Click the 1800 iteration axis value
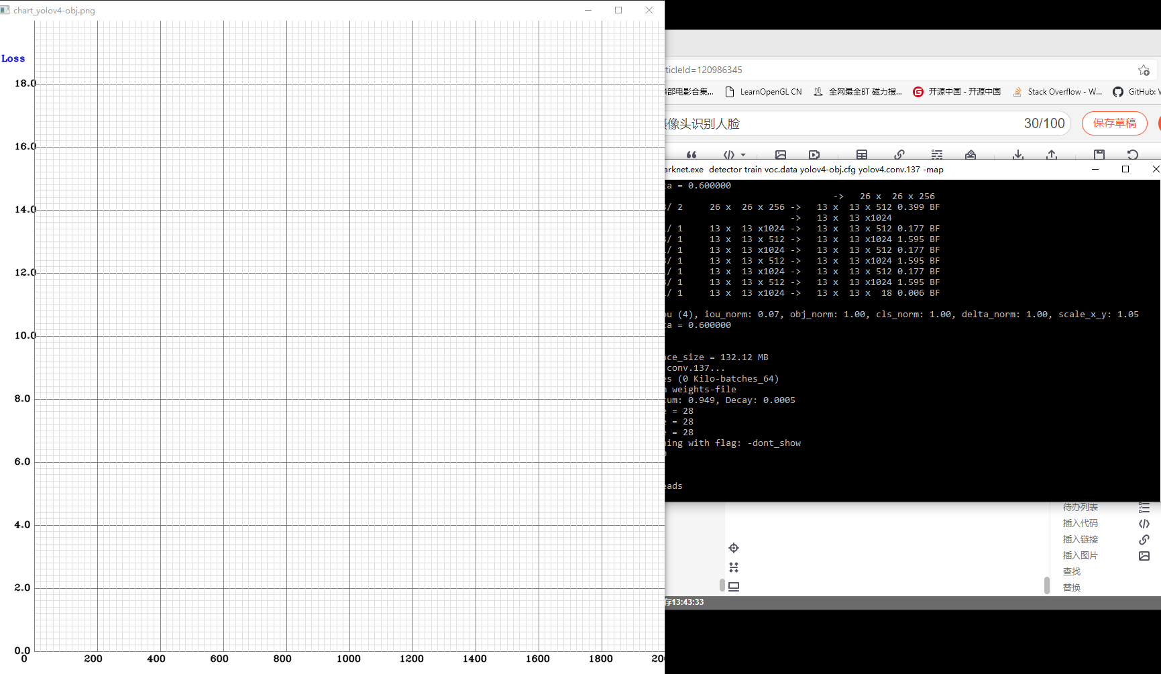 tap(601, 659)
